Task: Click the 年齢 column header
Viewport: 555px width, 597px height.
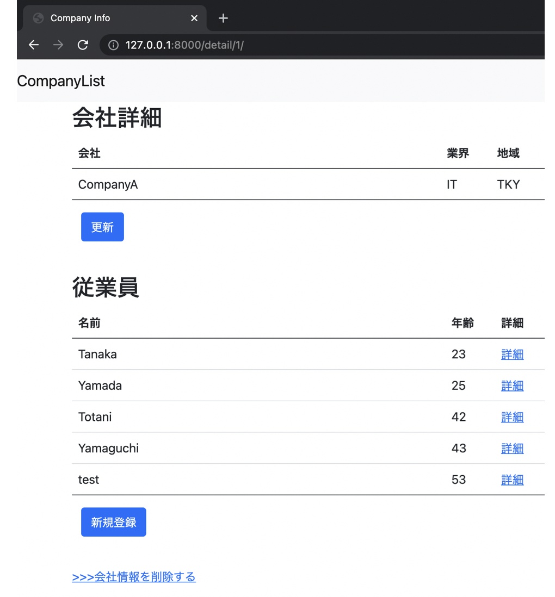Action: coord(462,322)
